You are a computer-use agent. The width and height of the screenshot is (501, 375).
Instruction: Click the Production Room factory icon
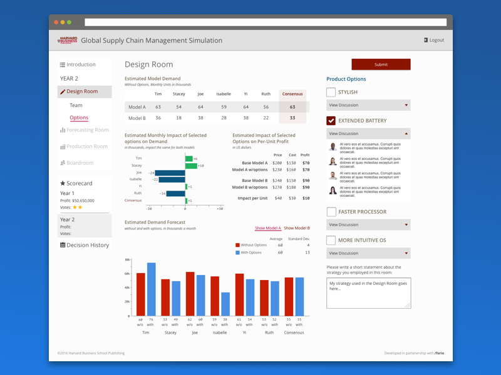63,147
